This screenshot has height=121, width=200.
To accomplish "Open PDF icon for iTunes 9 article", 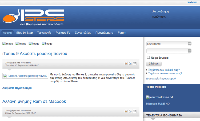I will coord(126,63).
